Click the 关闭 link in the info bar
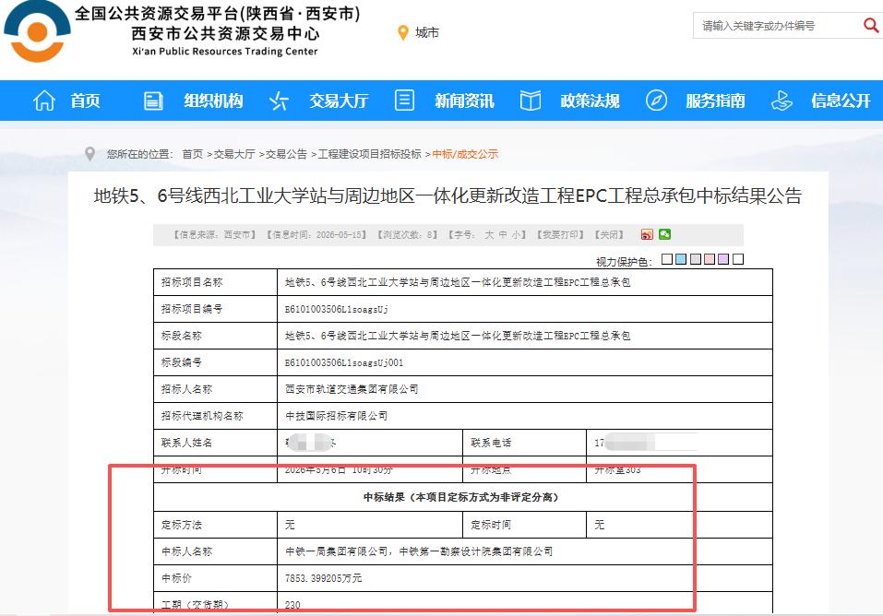Image resolution: width=883 pixels, height=616 pixels. 609,235
